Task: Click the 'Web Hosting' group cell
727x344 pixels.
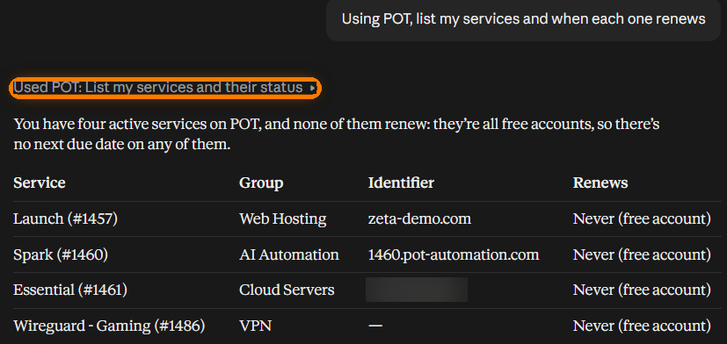Action: point(283,219)
